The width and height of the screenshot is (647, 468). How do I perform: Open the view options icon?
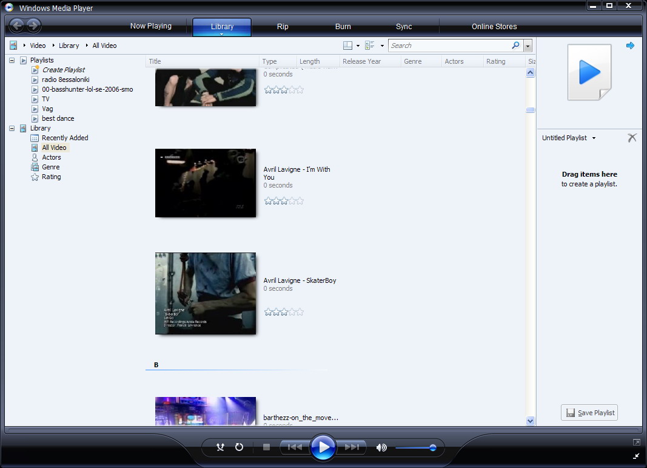click(370, 46)
